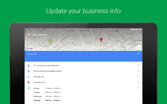
Task: Select address 12-14 Long Acre London
Action: click(46, 66)
